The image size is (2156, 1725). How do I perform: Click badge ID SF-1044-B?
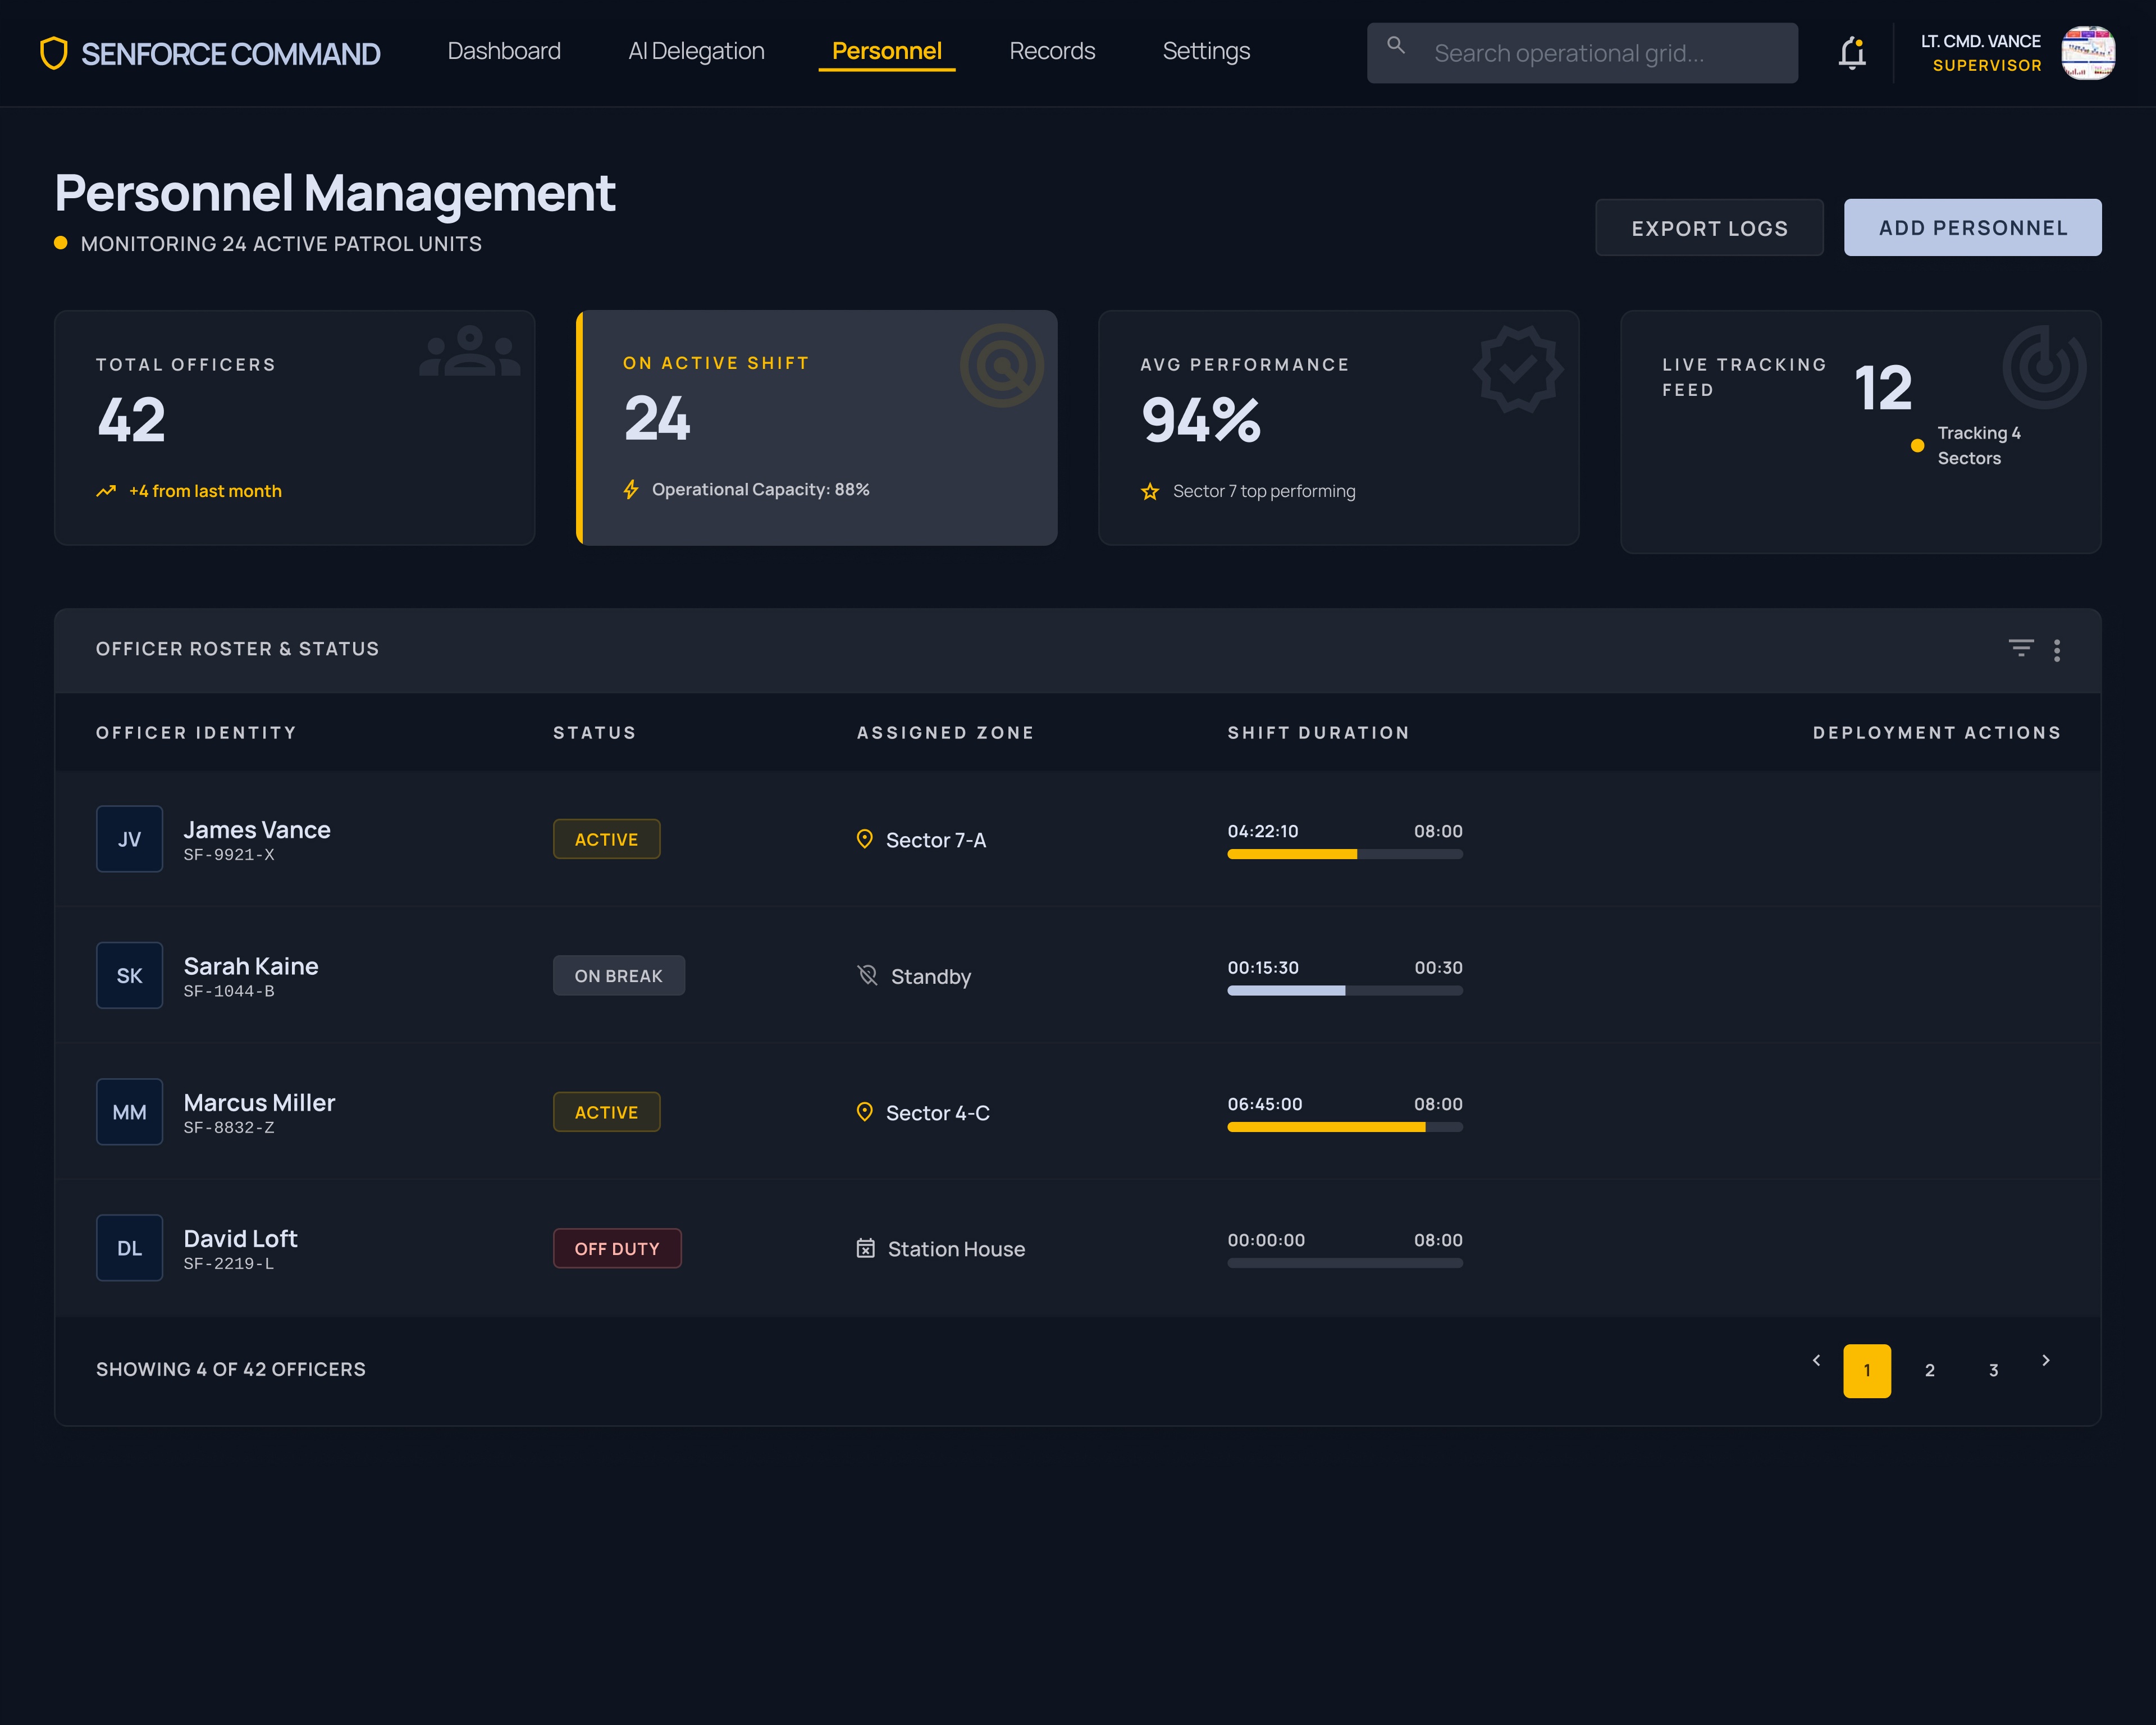click(x=229, y=991)
